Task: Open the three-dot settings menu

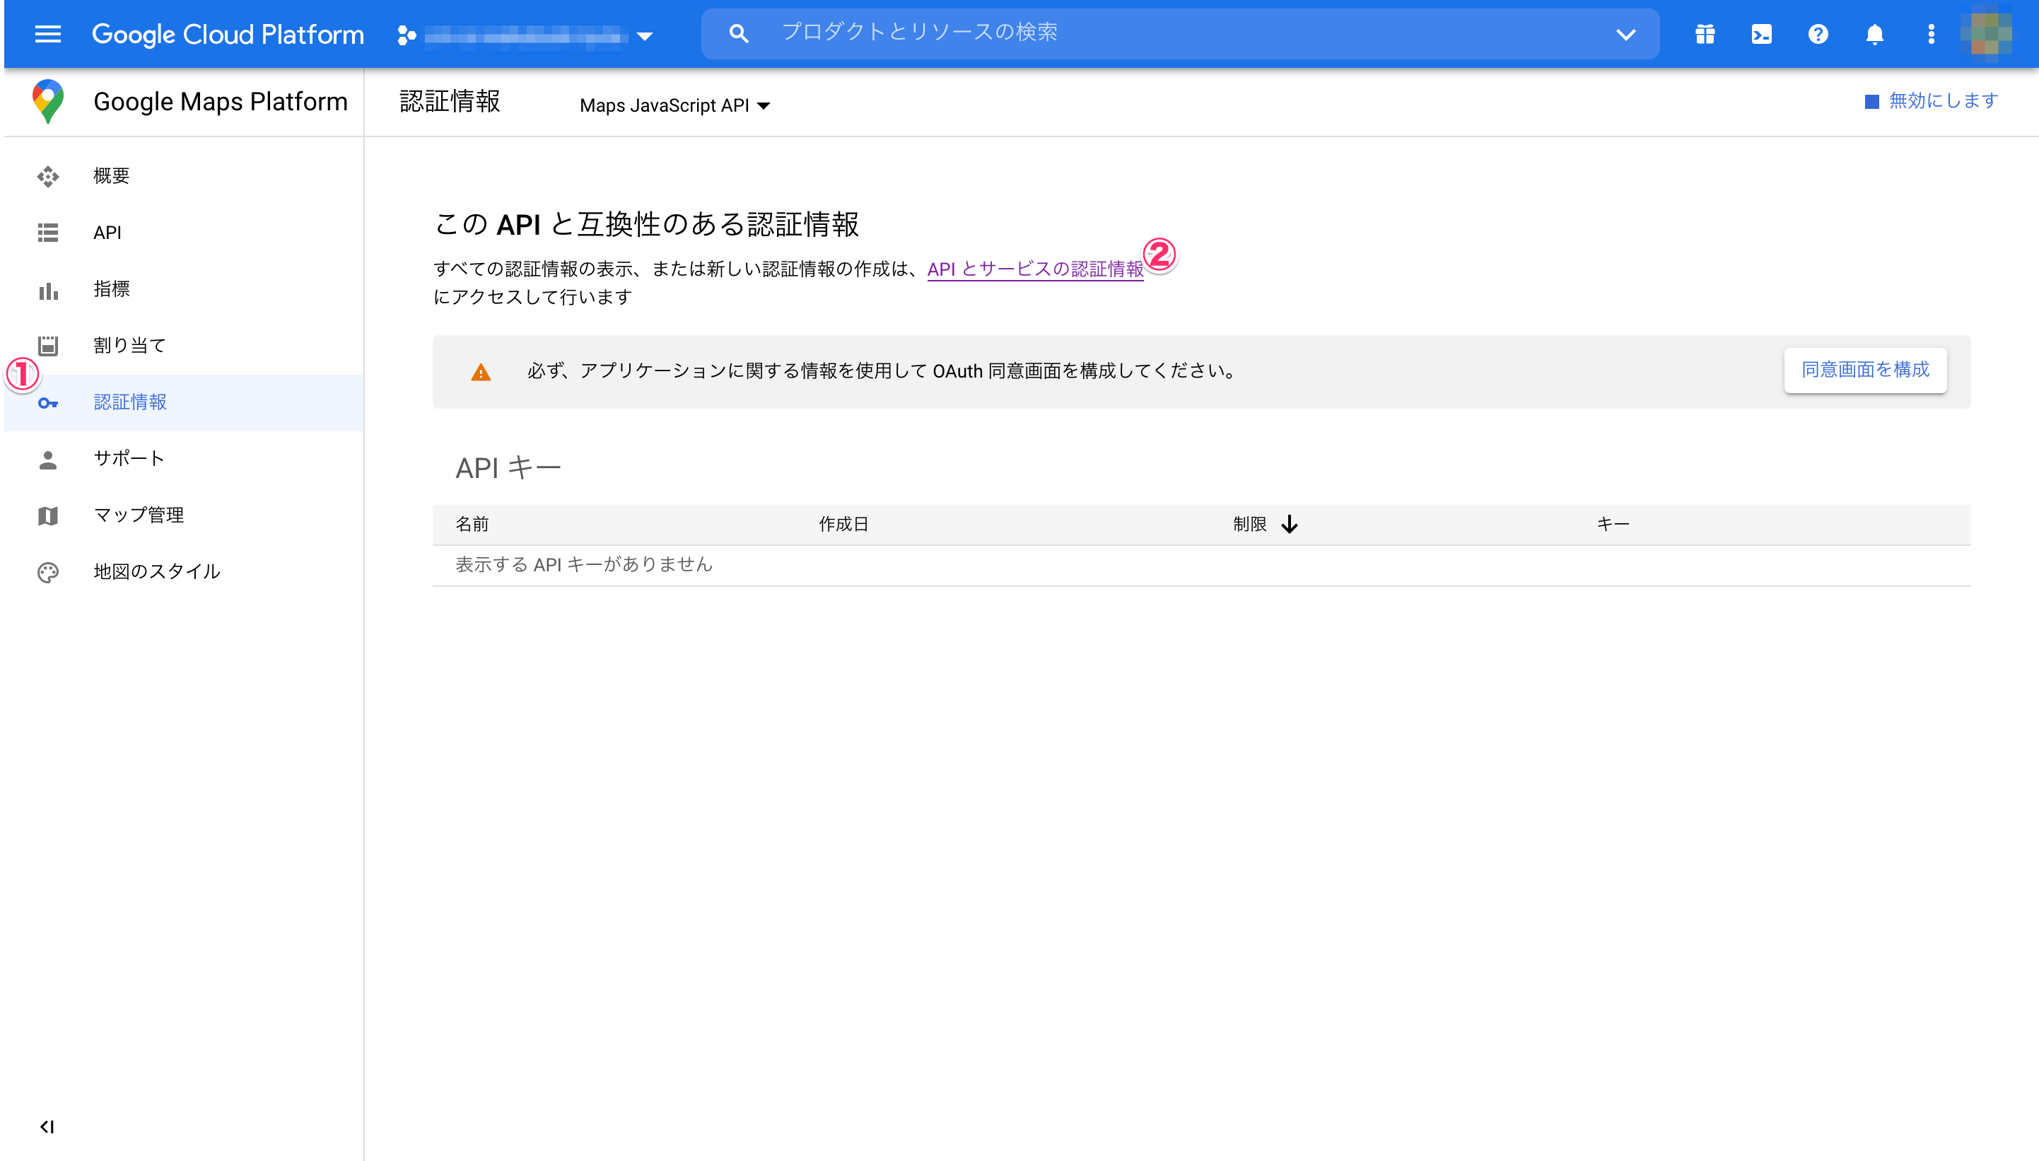Action: coord(1931,33)
